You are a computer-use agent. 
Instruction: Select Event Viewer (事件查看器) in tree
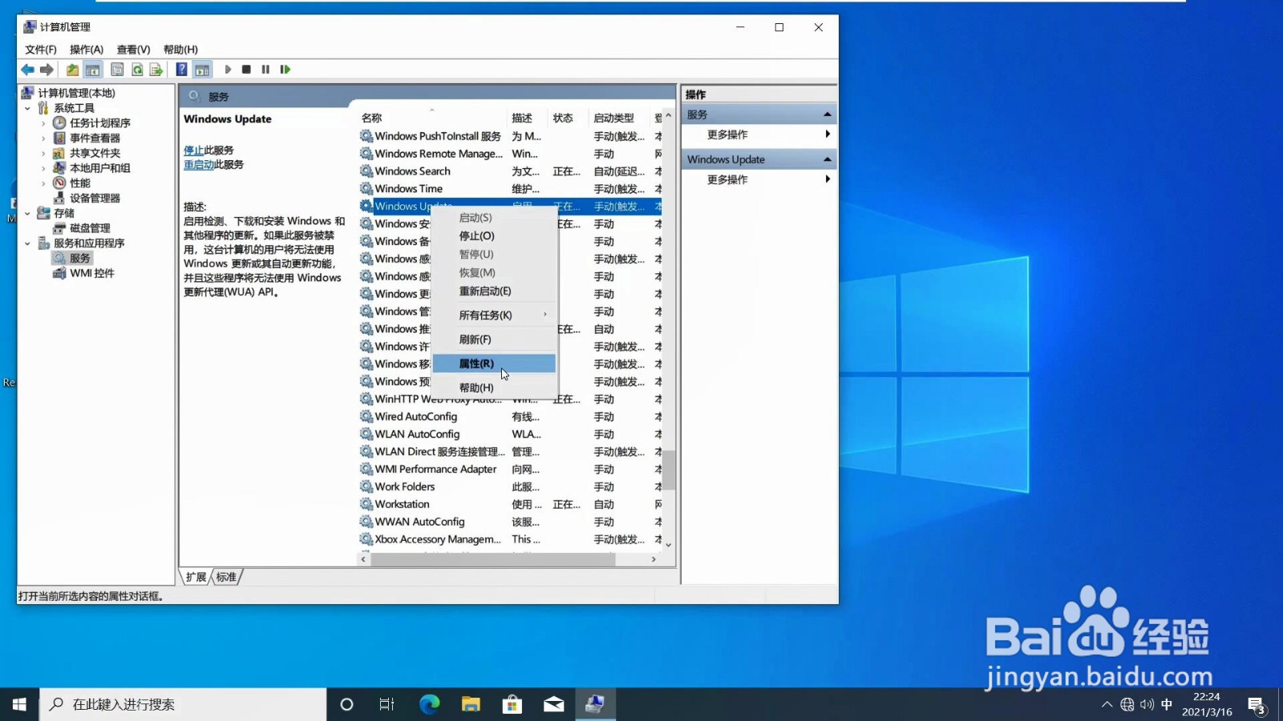95,139
